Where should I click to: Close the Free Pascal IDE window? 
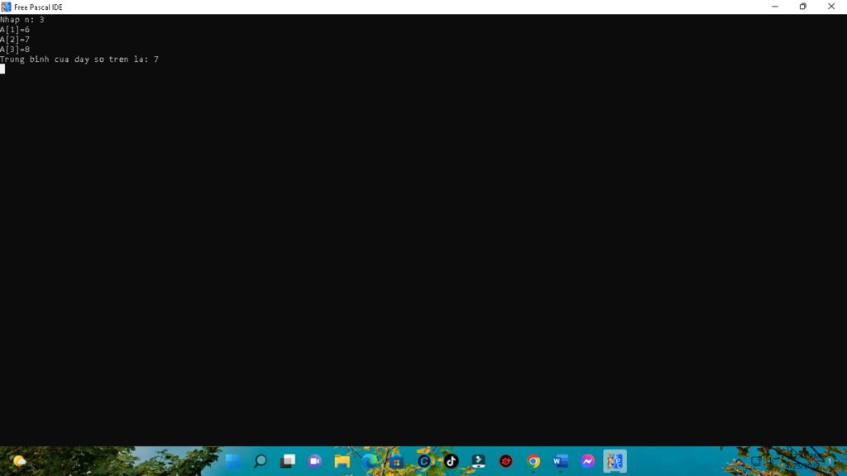coord(831,7)
